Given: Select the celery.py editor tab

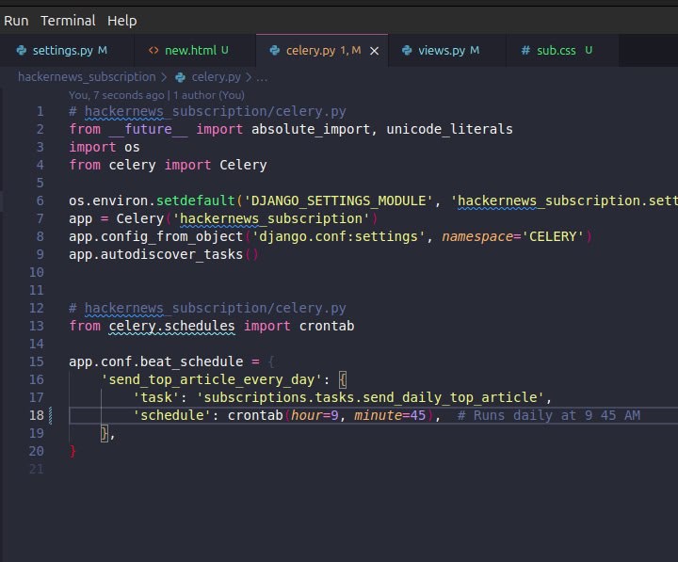Looking at the screenshot, I should 322,51.
